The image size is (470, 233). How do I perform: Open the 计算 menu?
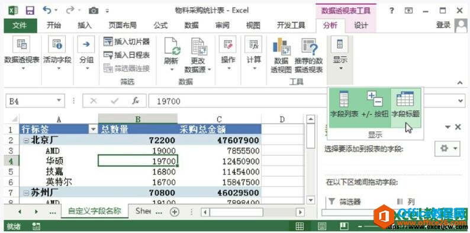(x=253, y=54)
